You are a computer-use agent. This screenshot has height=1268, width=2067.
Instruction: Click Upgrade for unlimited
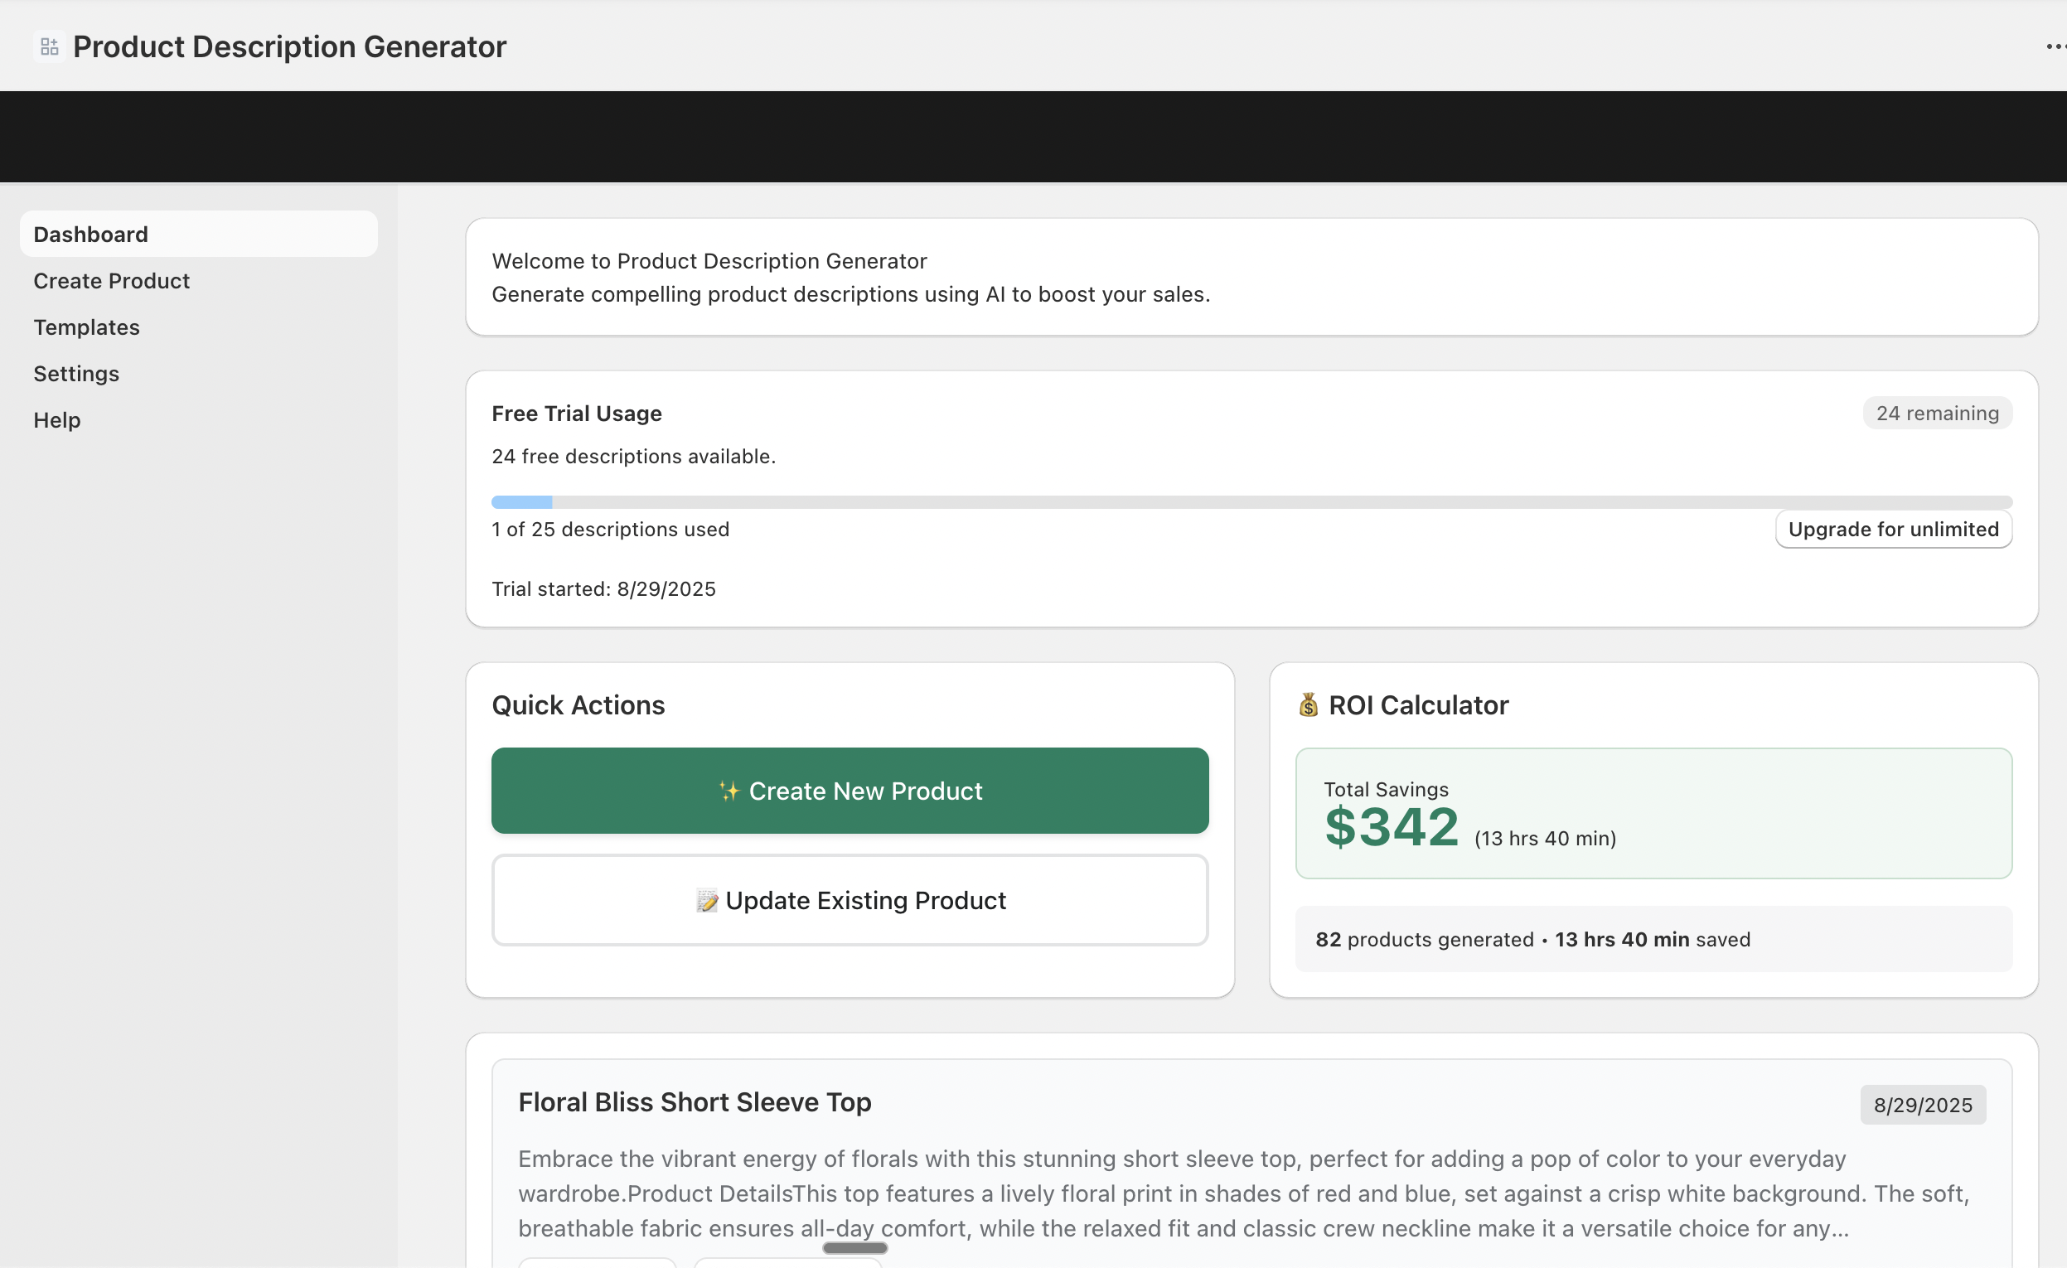click(1893, 530)
